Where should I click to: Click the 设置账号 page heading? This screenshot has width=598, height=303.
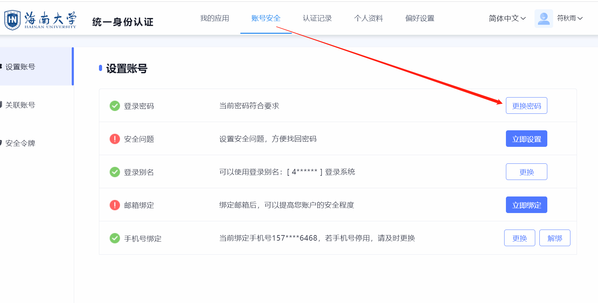pos(127,69)
